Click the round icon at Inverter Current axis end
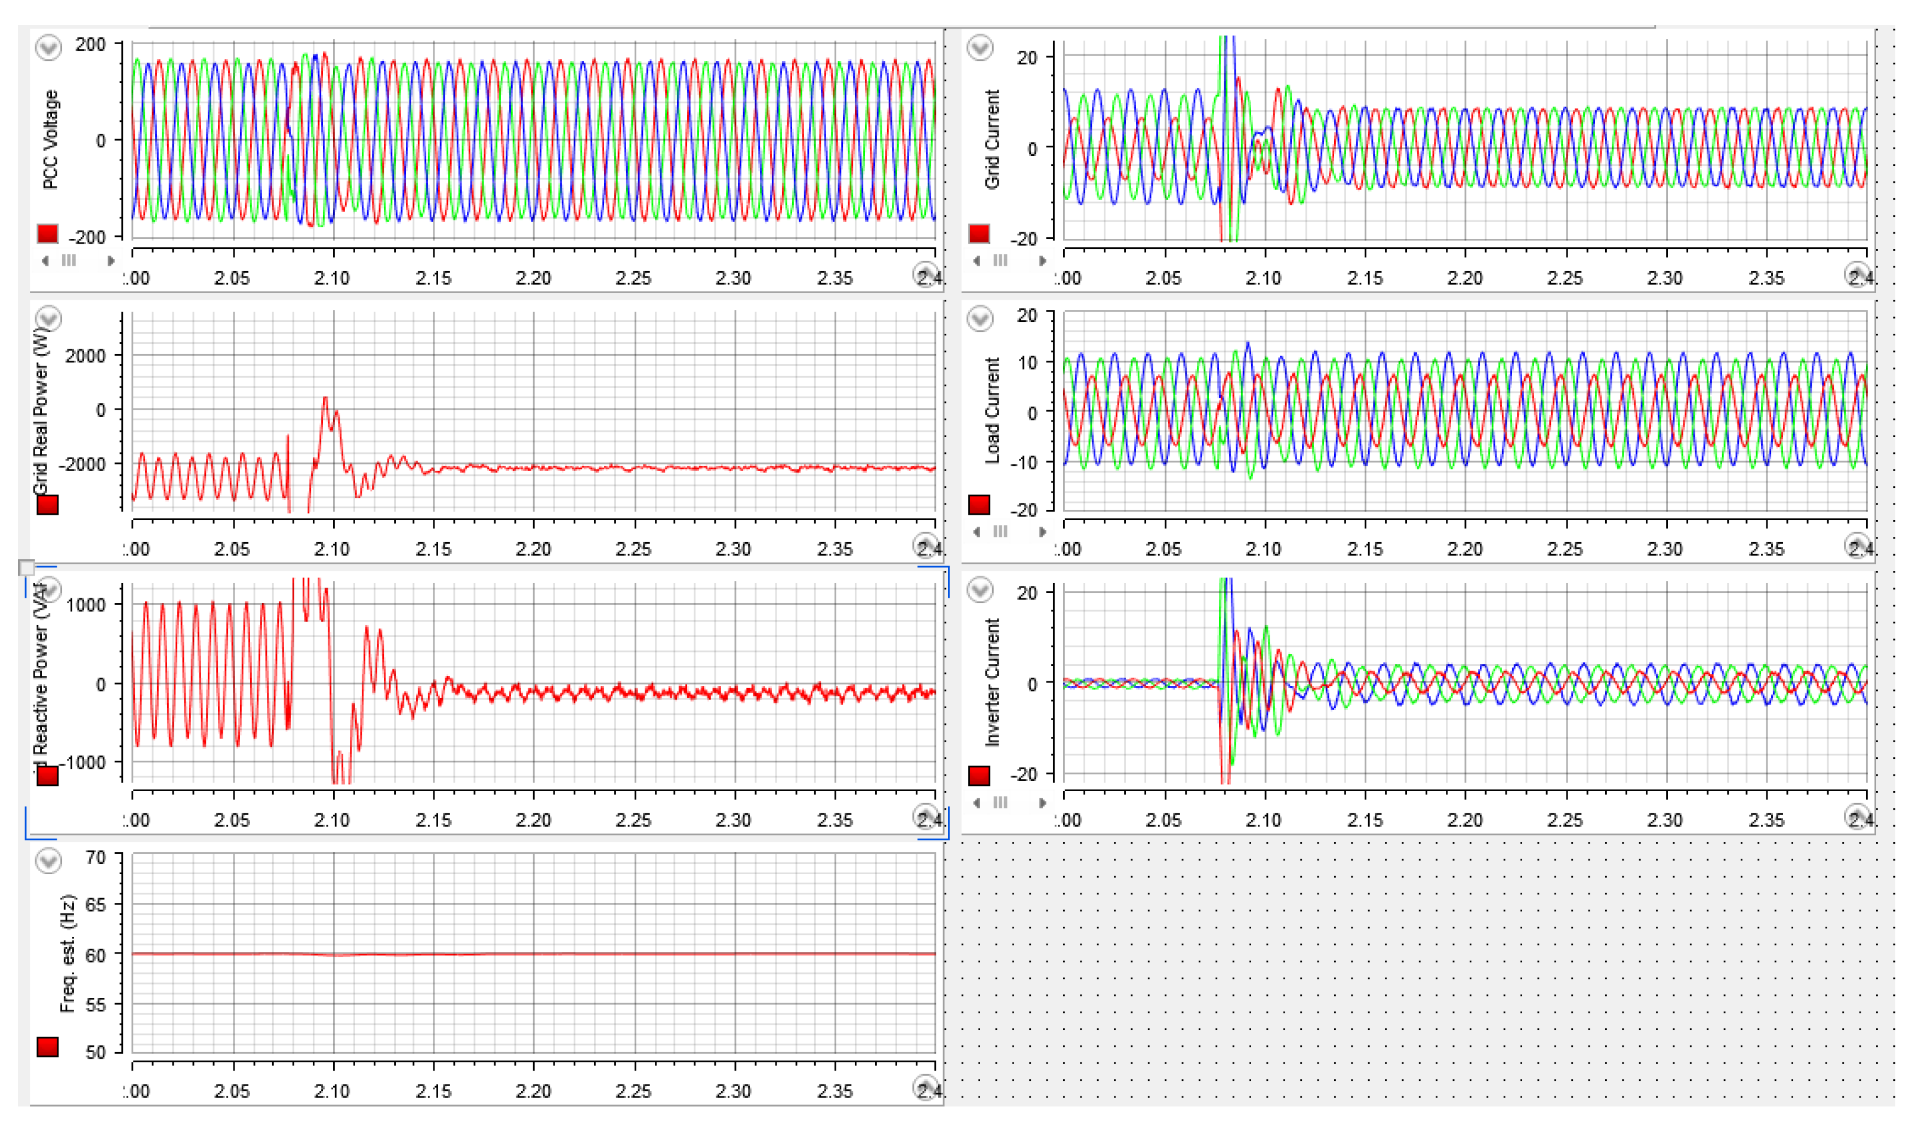This screenshot has width=1915, height=1125. (x=1856, y=816)
